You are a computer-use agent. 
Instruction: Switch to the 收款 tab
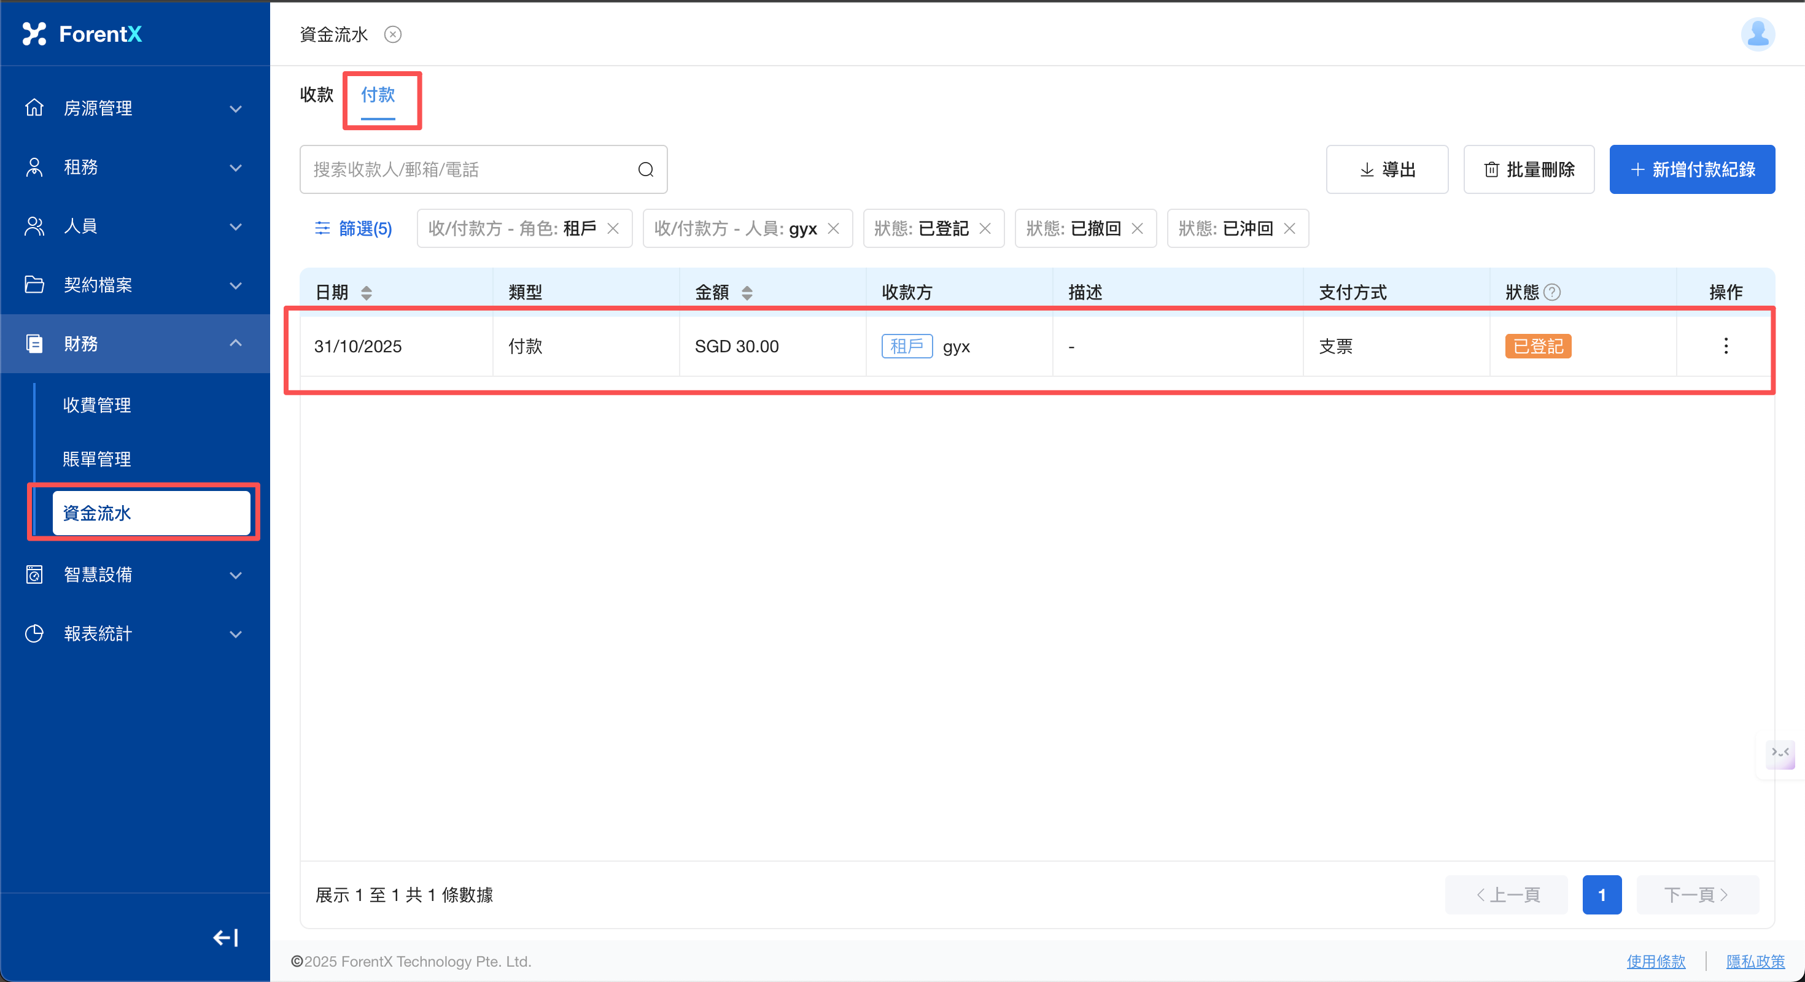click(317, 95)
